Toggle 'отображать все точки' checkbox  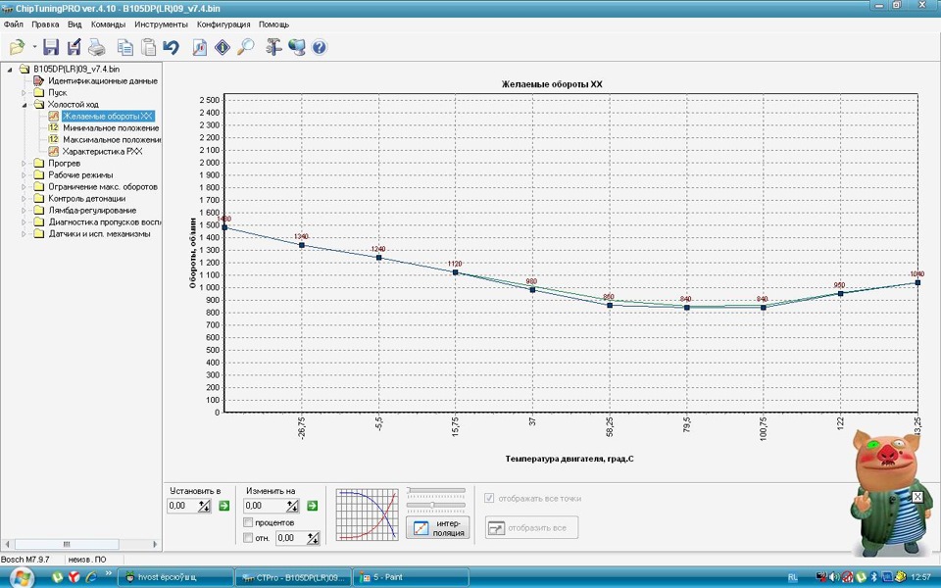click(x=490, y=498)
